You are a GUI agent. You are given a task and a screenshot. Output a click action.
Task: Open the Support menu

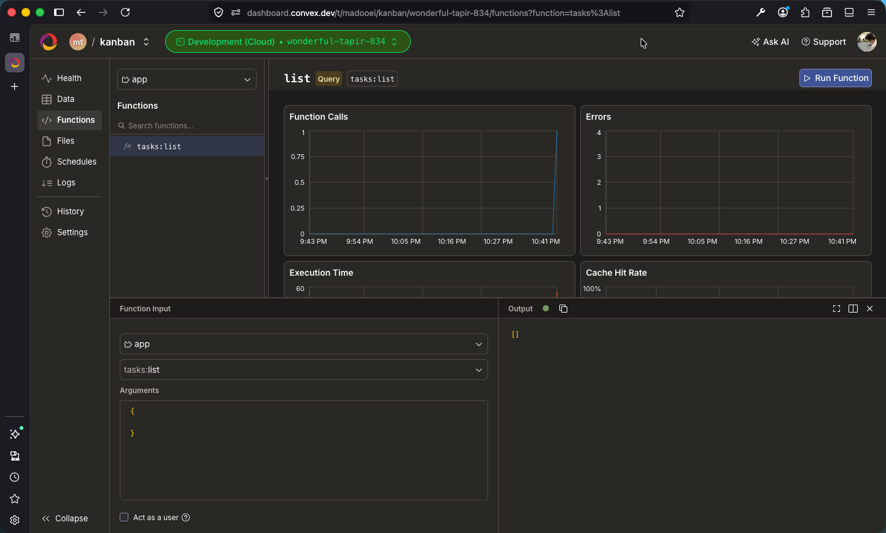(x=824, y=42)
